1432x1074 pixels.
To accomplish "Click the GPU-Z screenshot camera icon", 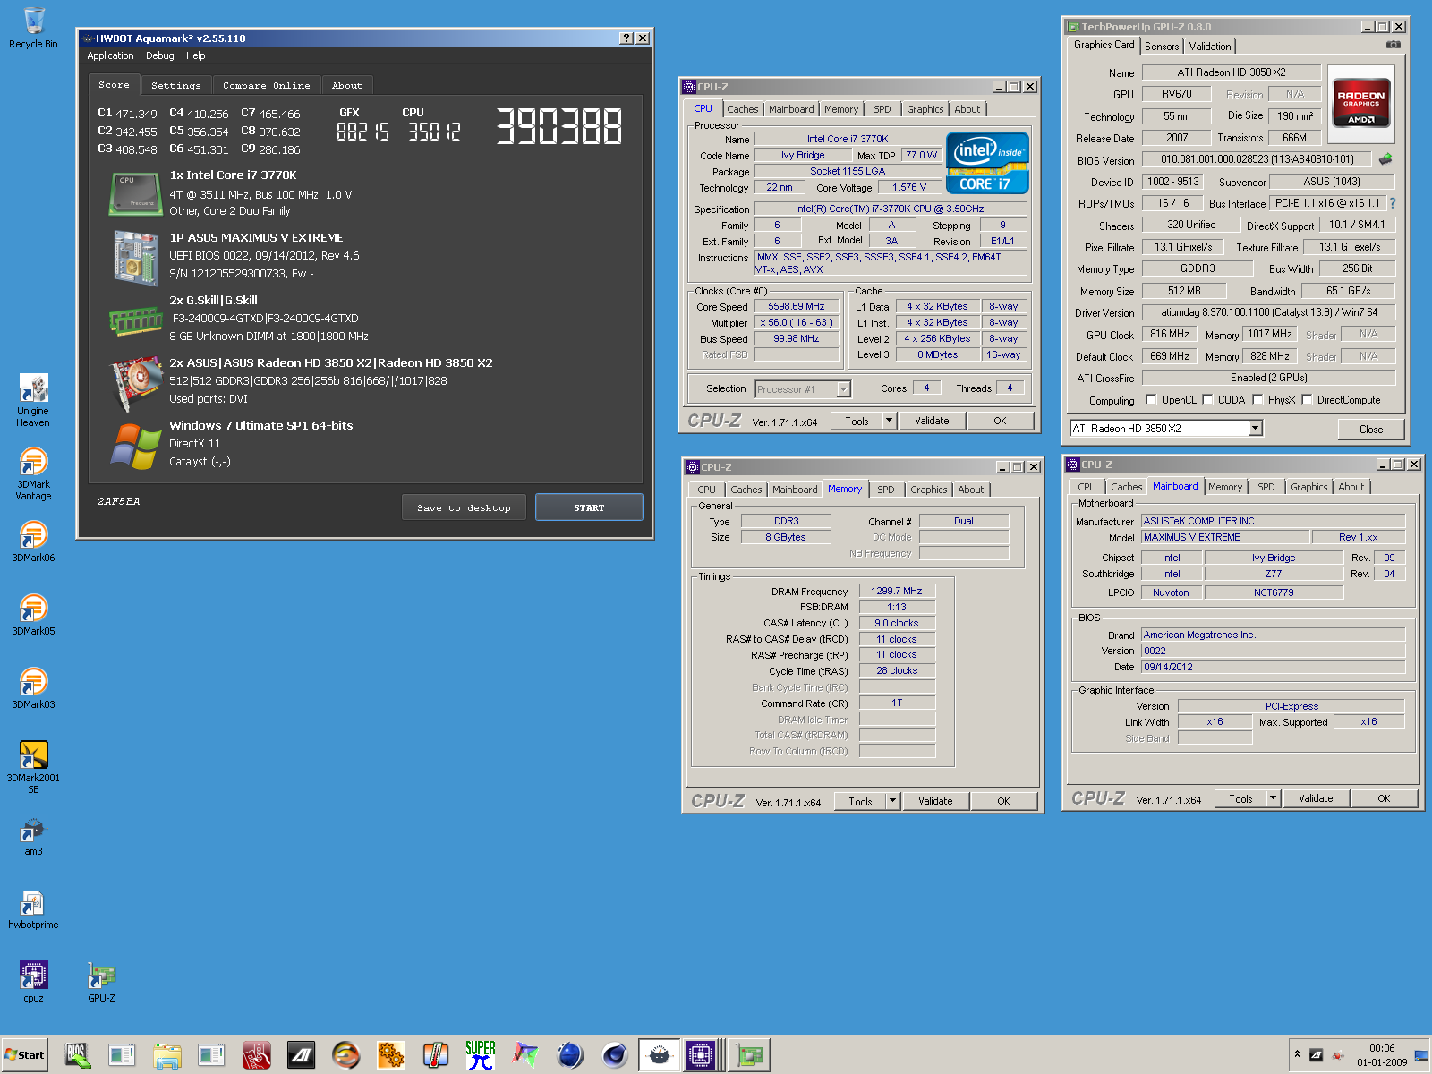I will pos(1393,44).
